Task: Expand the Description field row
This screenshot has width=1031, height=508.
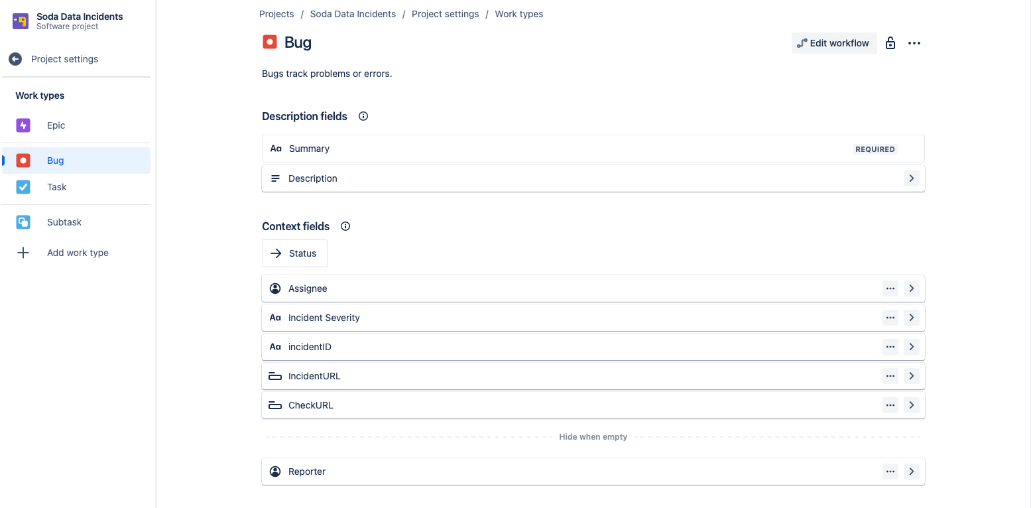Action: click(911, 178)
